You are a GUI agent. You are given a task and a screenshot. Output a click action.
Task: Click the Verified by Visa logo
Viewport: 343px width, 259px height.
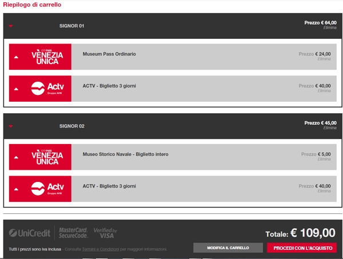click(x=105, y=233)
